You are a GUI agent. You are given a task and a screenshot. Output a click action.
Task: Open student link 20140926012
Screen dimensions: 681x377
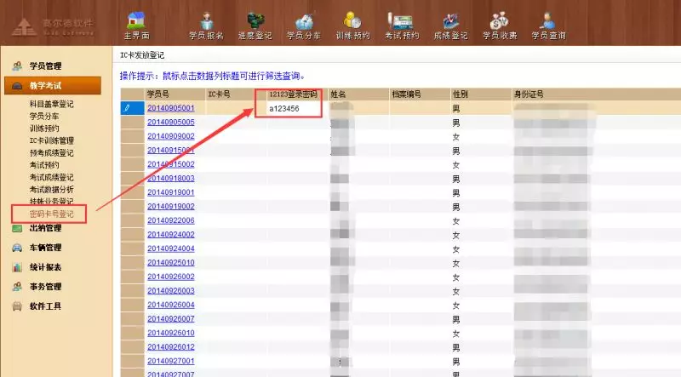171,346
